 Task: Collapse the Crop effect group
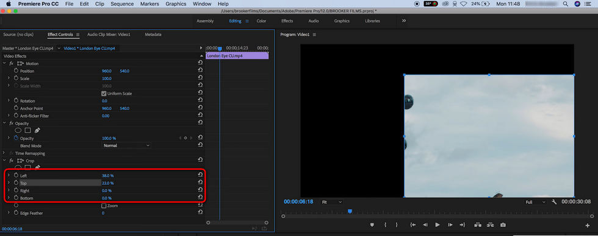point(5,161)
